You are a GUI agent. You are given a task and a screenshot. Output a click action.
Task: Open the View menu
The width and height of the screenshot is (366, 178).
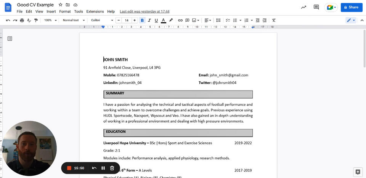(39, 11)
